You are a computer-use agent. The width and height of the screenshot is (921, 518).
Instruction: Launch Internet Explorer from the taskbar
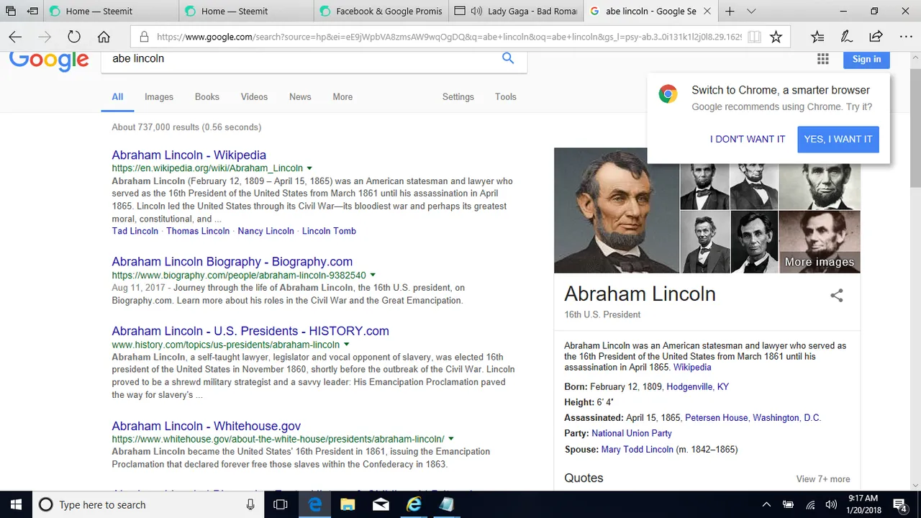(x=414, y=504)
